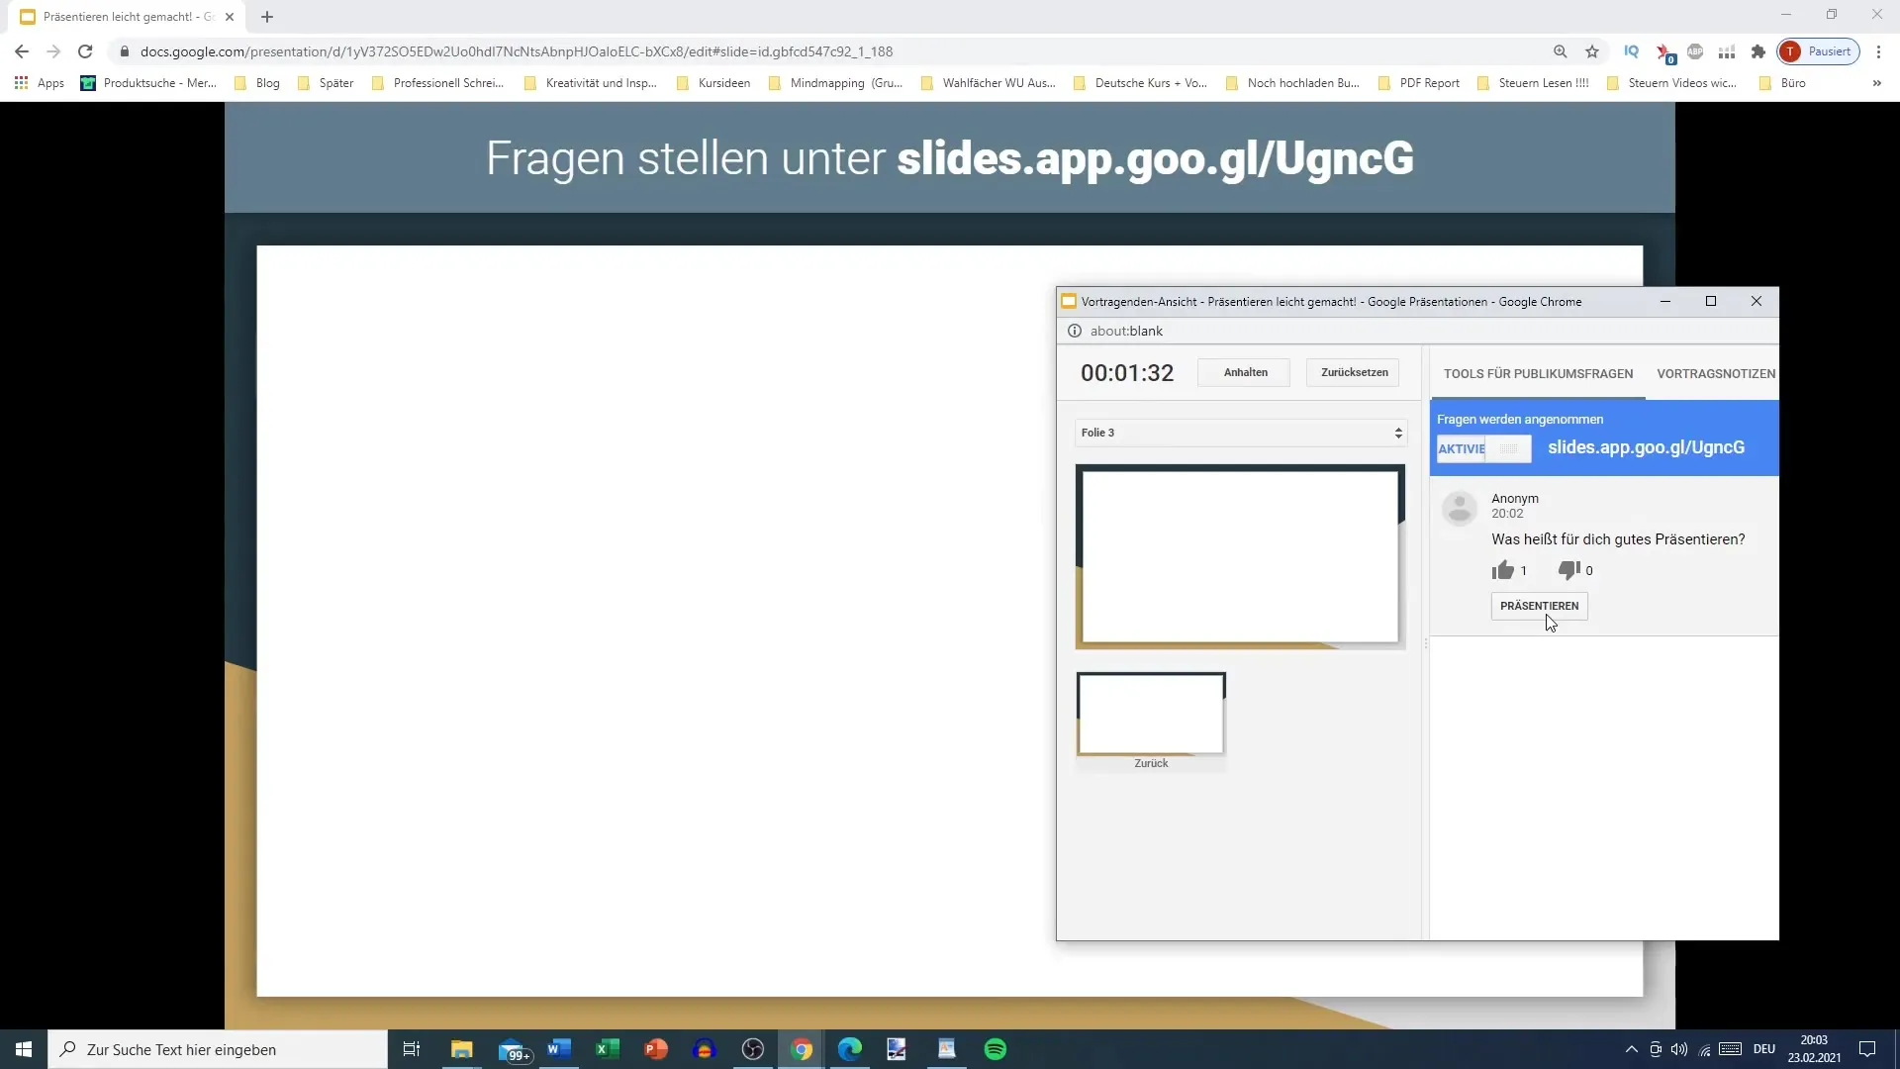Click the Präsentieren button under the question
Screen dimensions: 1900x1069
(x=1539, y=606)
